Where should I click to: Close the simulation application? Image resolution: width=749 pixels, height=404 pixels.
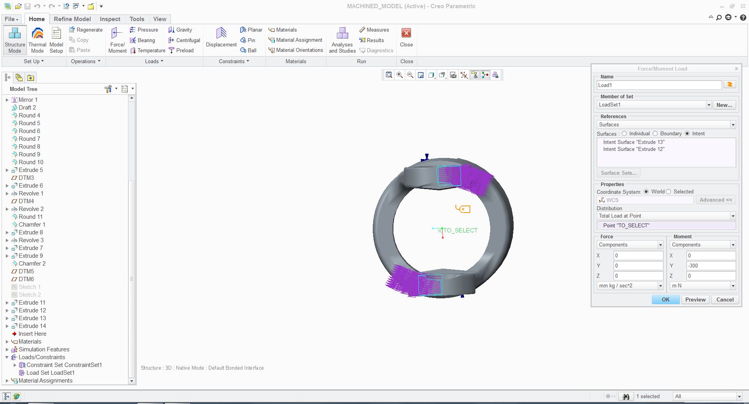(406, 38)
